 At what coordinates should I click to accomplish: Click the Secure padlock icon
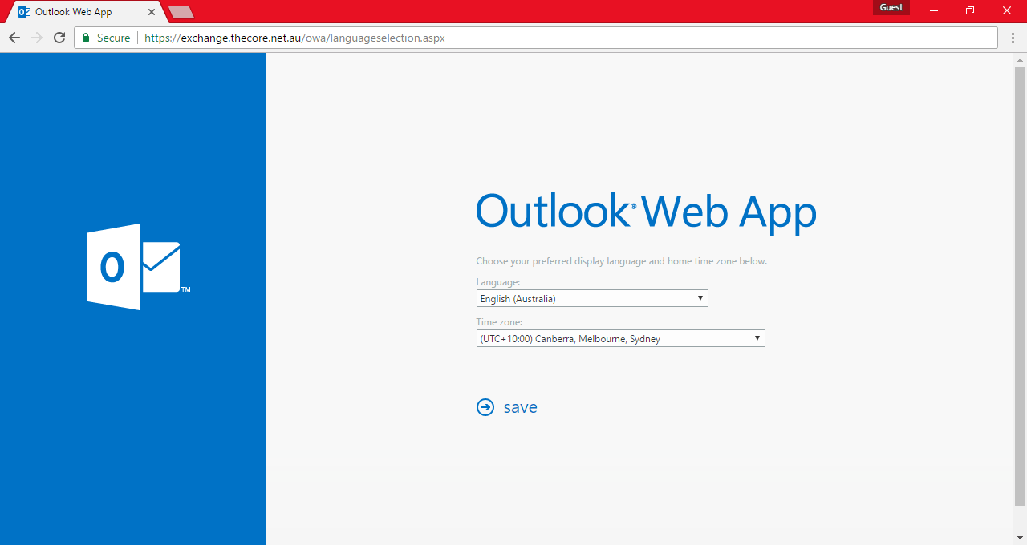pos(85,38)
